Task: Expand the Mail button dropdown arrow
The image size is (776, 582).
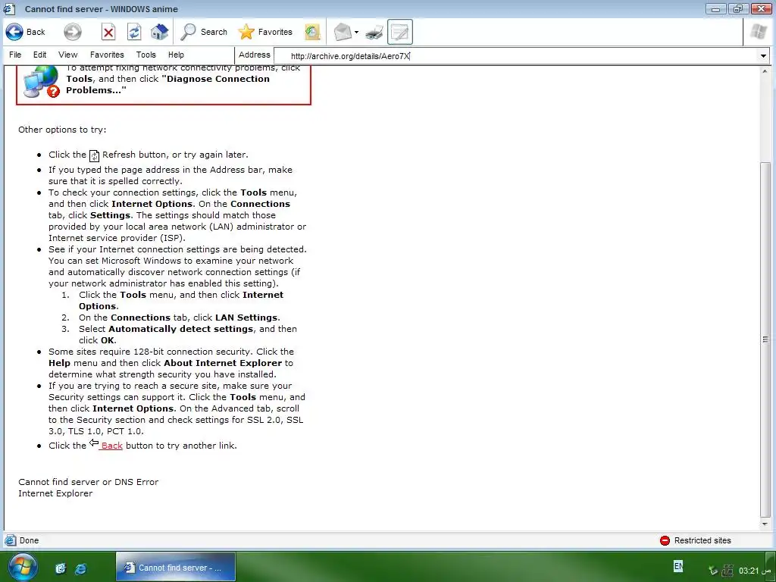Action: click(356, 33)
